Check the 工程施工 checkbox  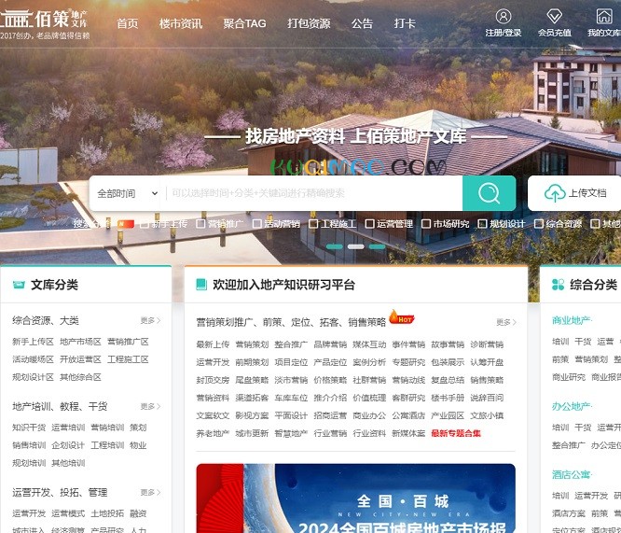click(313, 224)
